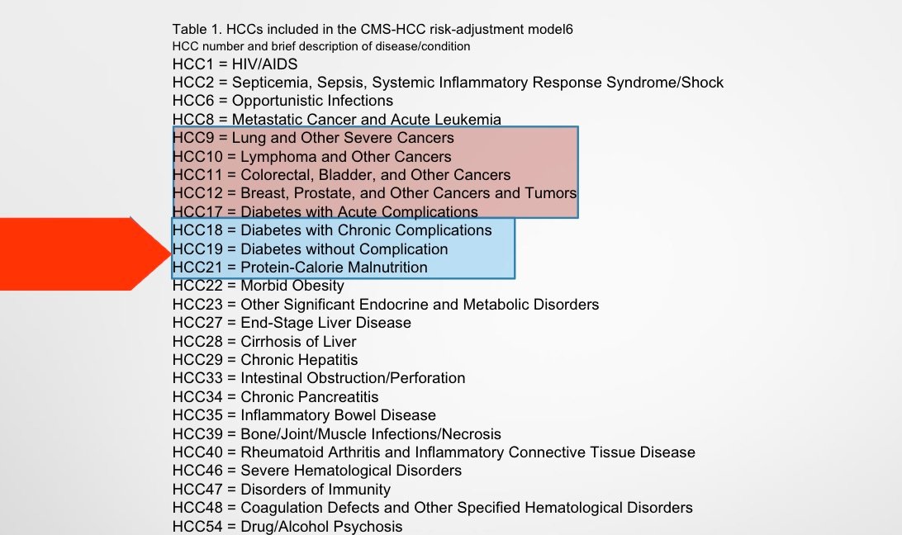Viewport: 902px width, 535px height.
Task: Pick HCC33 Intestinal Obstruction/Perforation
Action: pos(319,378)
